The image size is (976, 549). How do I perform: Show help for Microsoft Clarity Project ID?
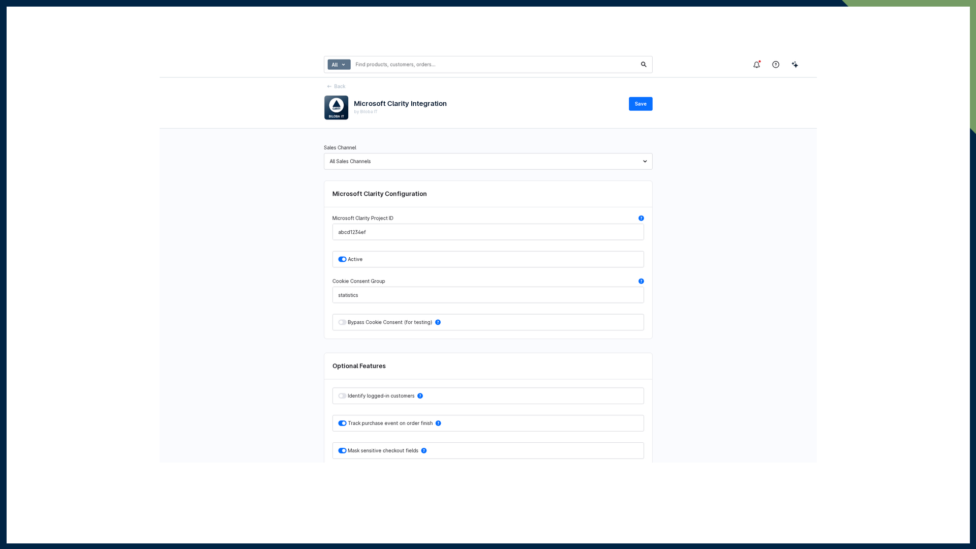pyautogui.click(x=641, y=218)
